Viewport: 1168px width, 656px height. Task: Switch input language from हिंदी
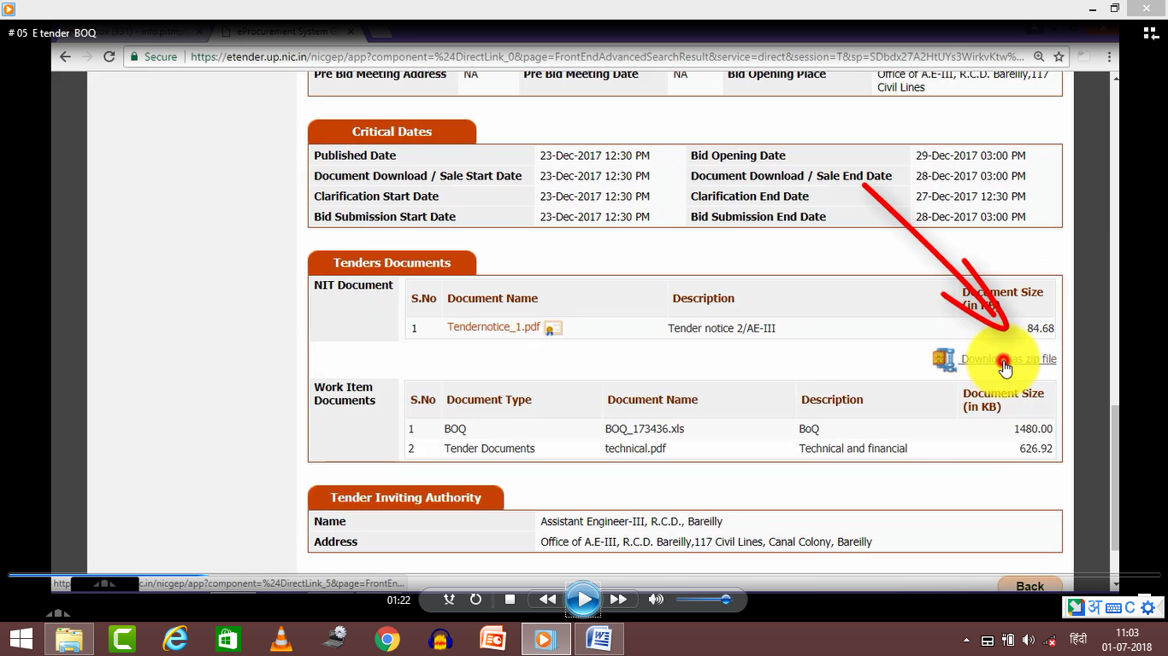pos(1078,641)
